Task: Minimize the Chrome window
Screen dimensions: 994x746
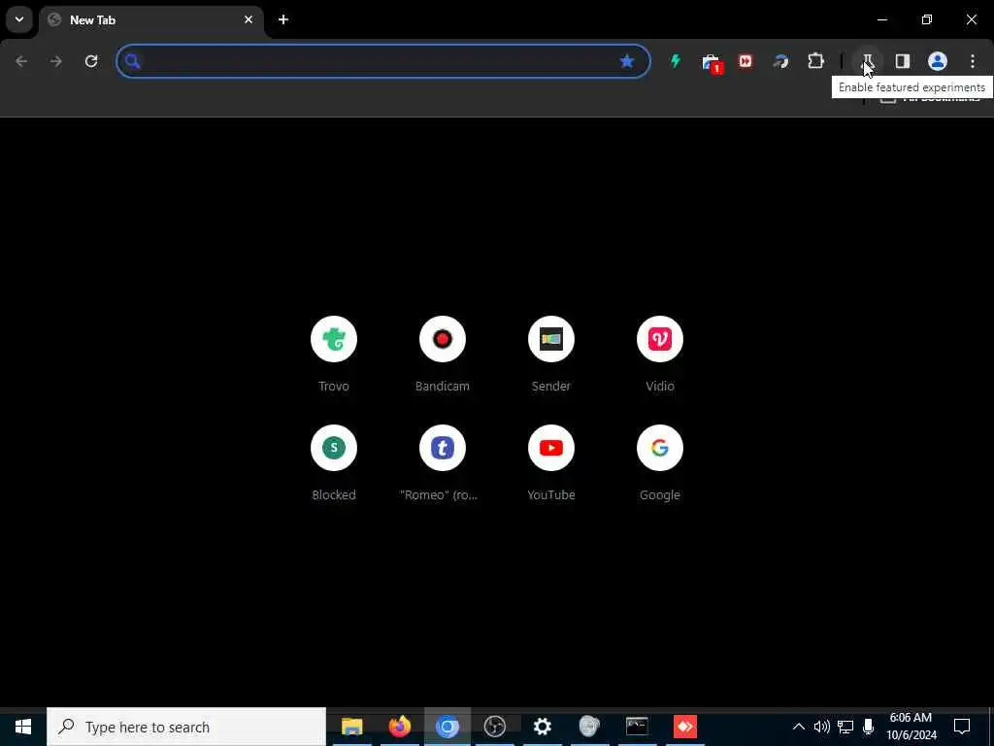Action: click(882, 19)
